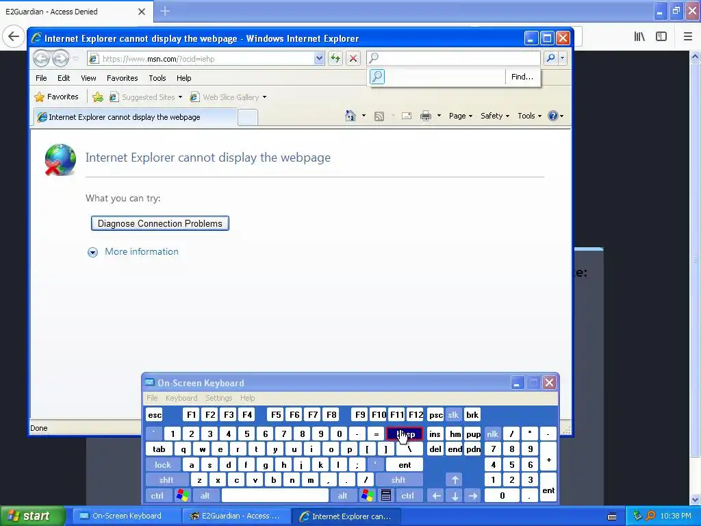Open the Page dropdown menu

tap(461, 116)
